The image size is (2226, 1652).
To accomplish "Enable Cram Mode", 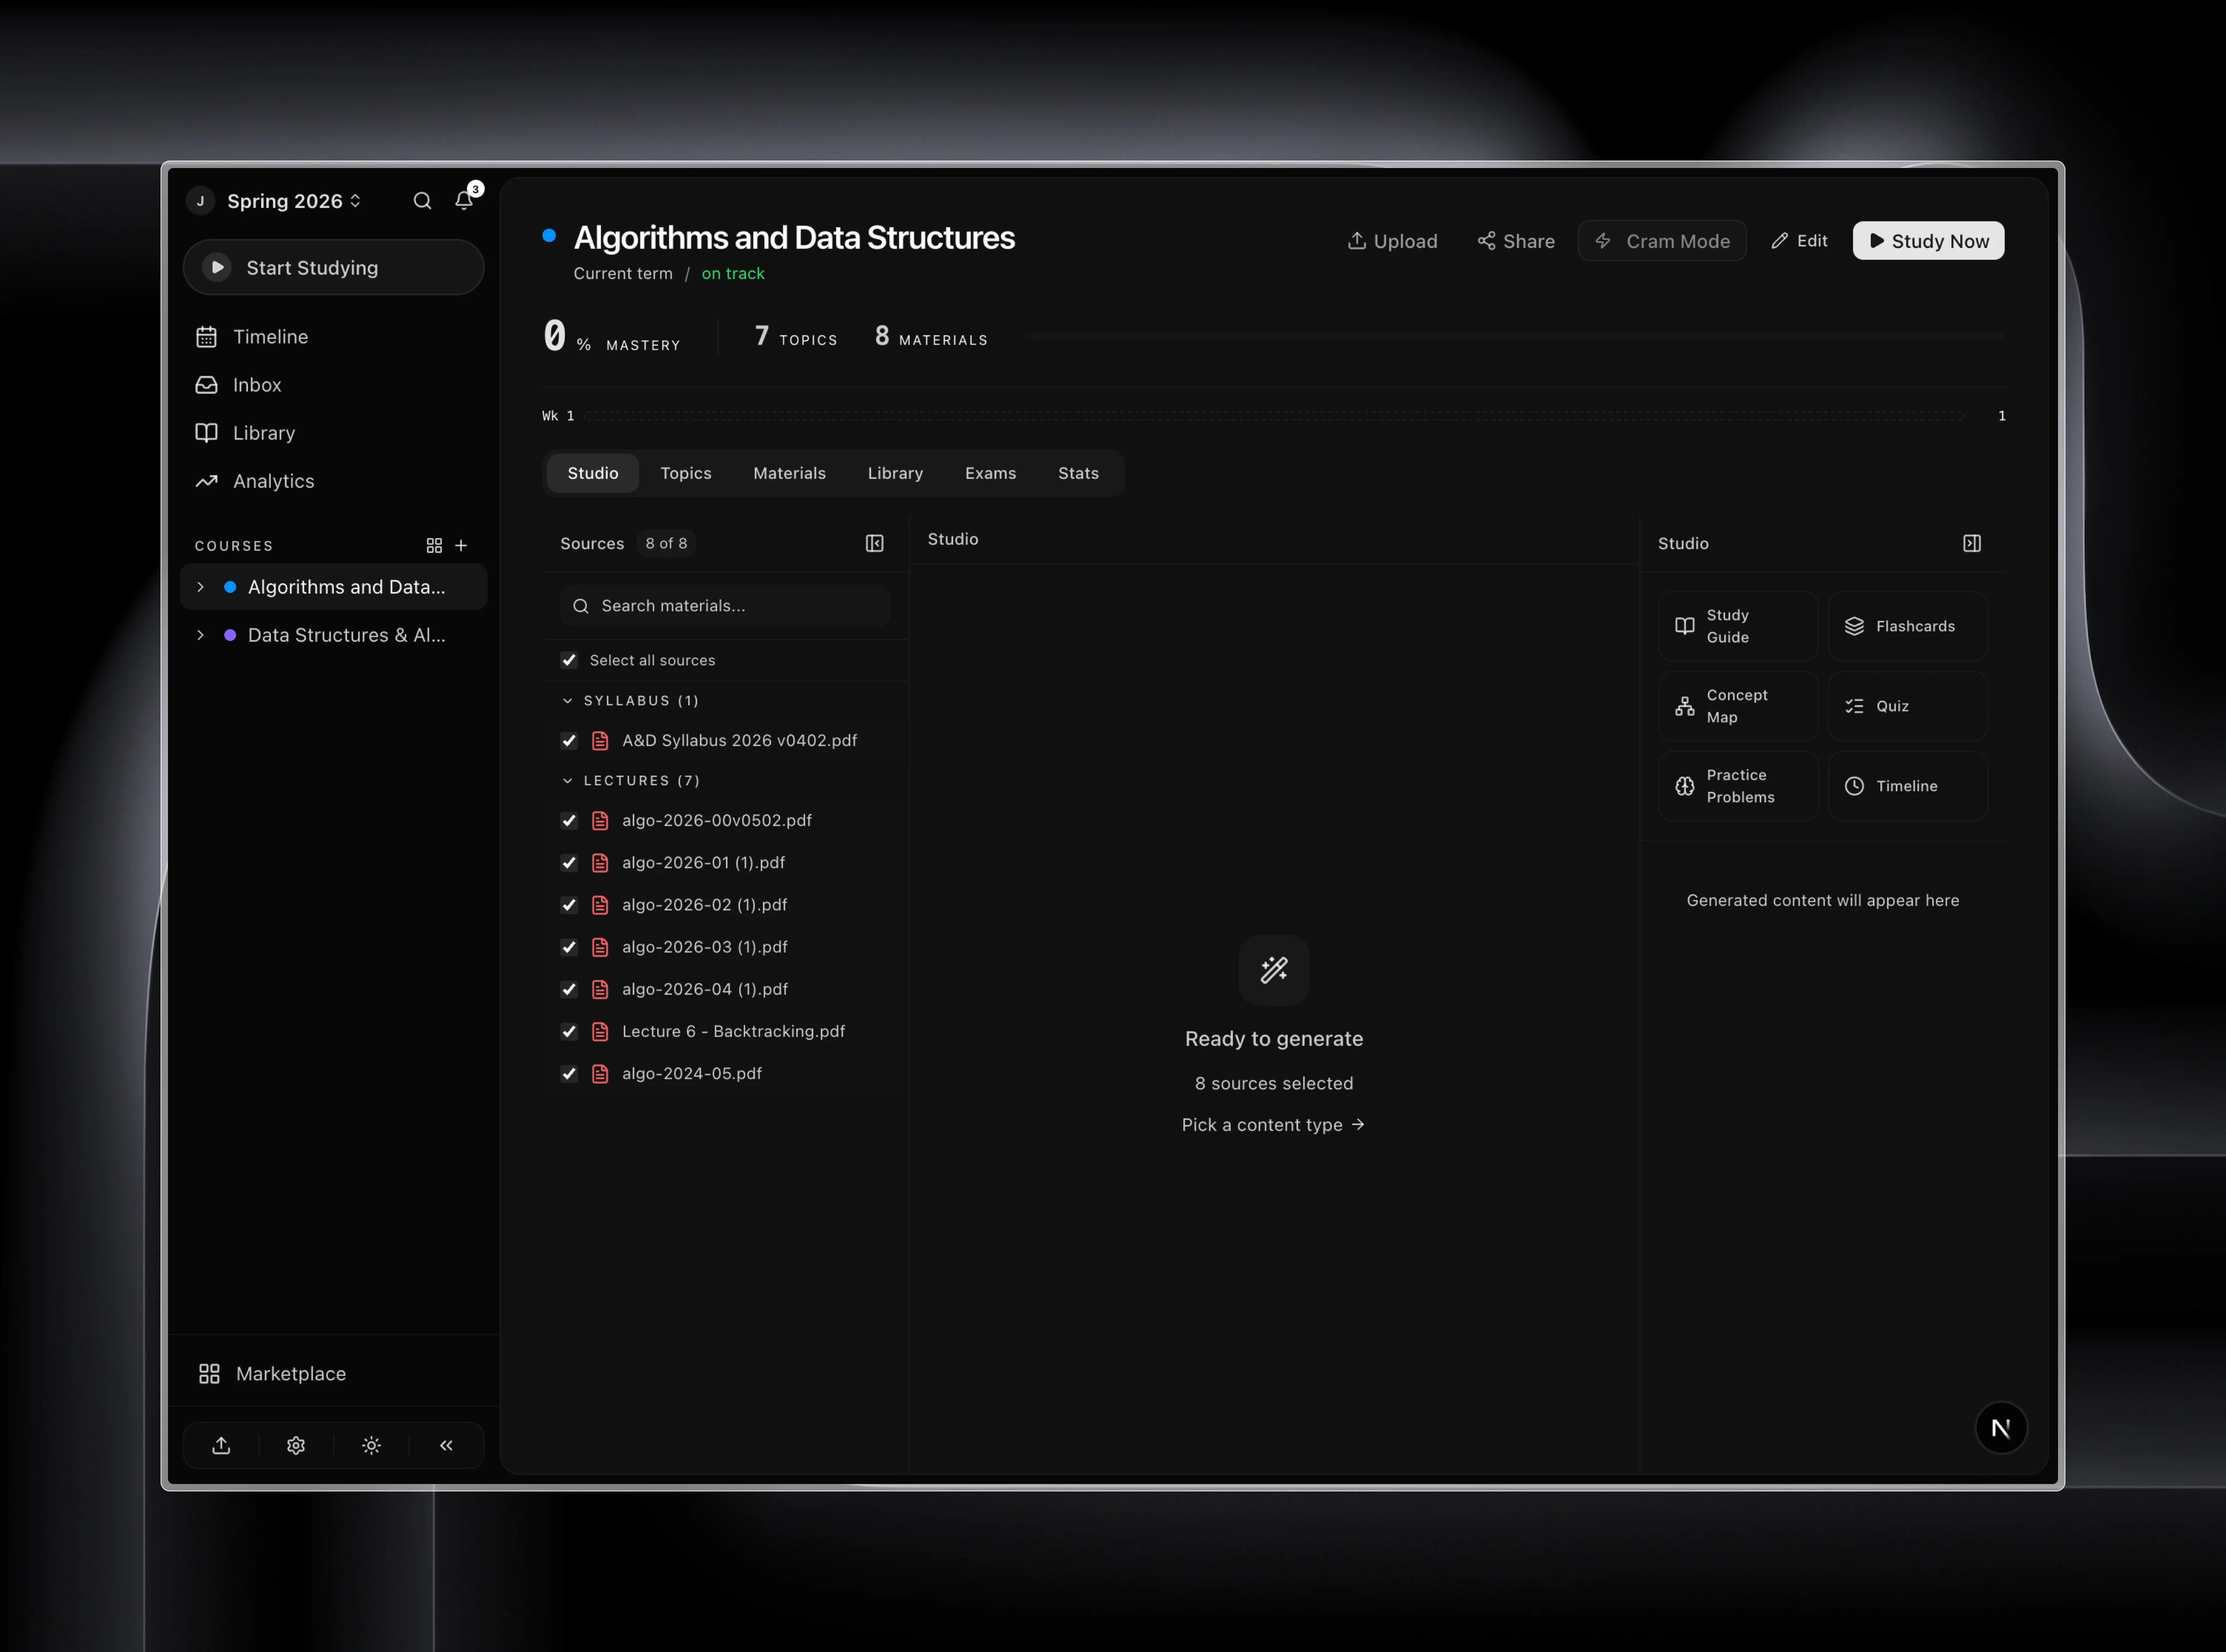I will click(x=1661, y=240).
